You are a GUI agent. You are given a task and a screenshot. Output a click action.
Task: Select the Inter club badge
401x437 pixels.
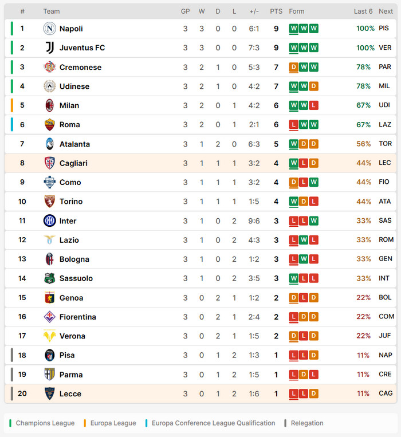pos(50,221)
